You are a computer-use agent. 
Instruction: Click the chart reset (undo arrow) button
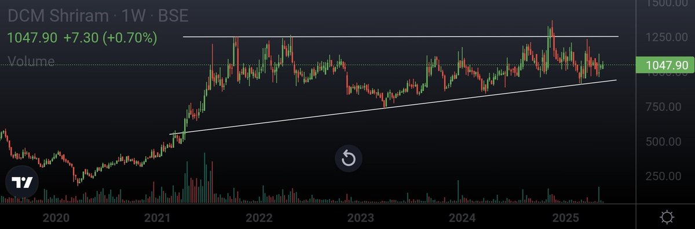pyautogui.click(x=349, y=158)
